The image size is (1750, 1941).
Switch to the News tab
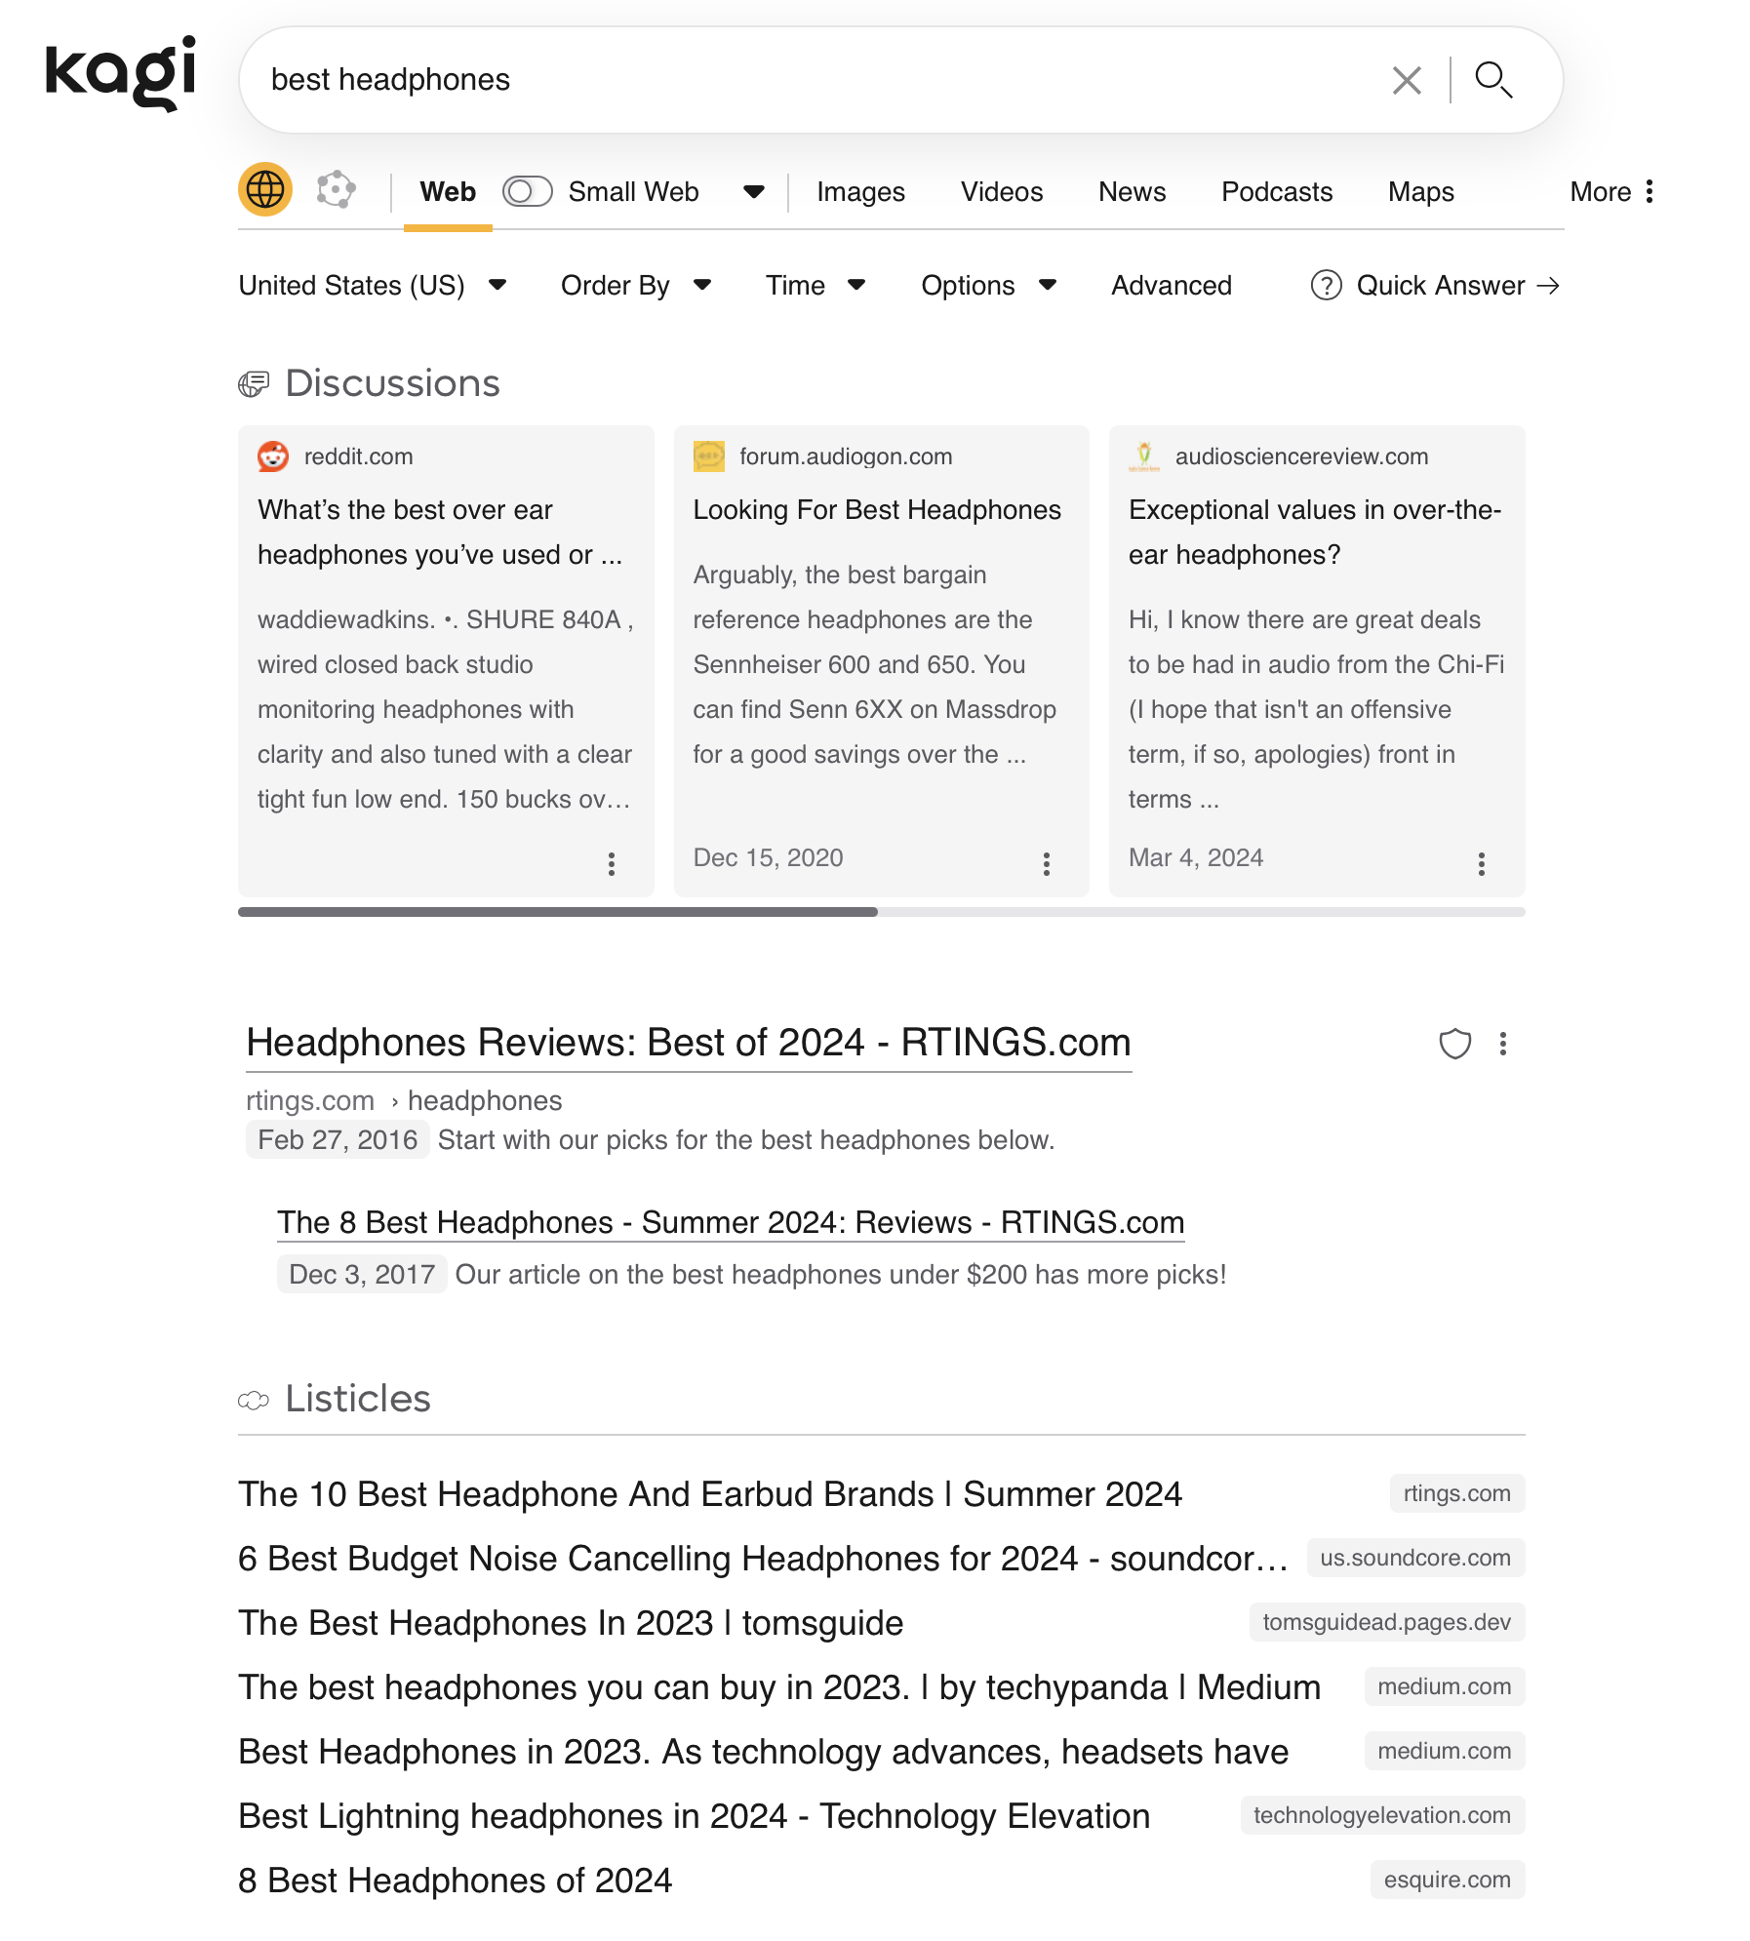coord(1131,191)
